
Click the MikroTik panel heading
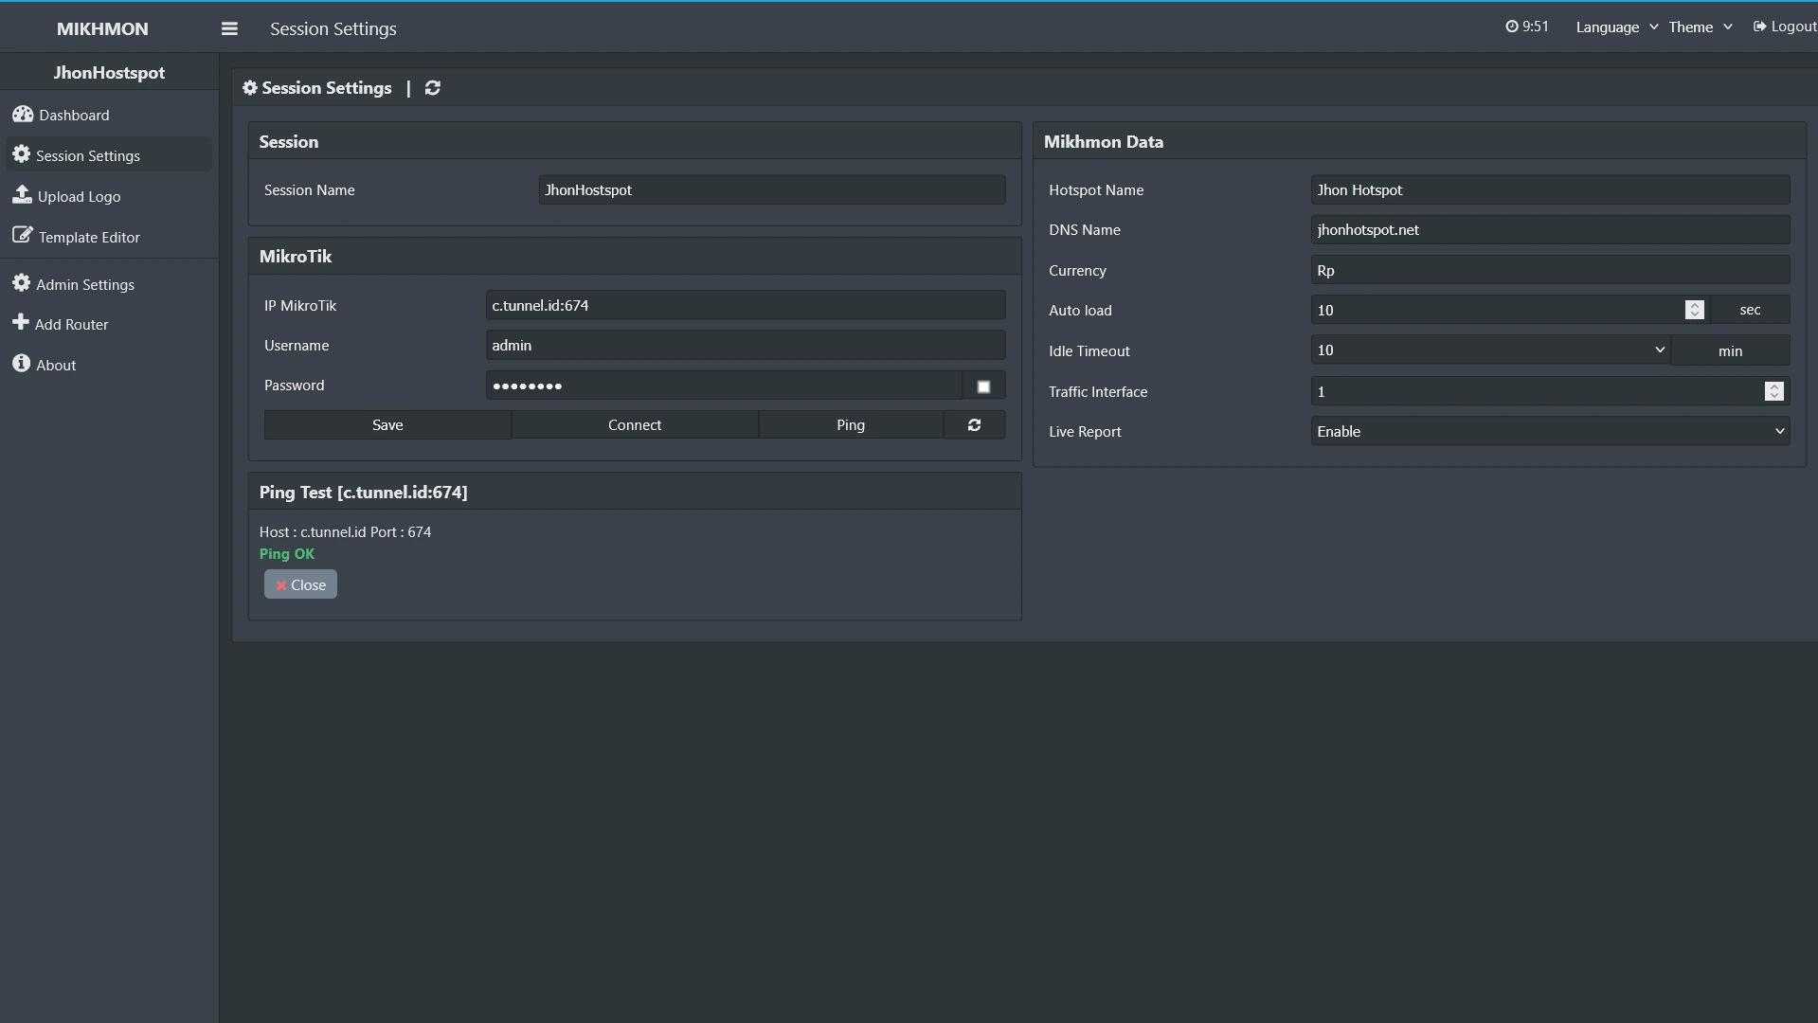click(x=296, y=256)
